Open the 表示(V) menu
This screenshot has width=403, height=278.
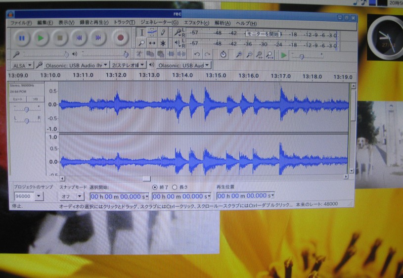(66, 23)
